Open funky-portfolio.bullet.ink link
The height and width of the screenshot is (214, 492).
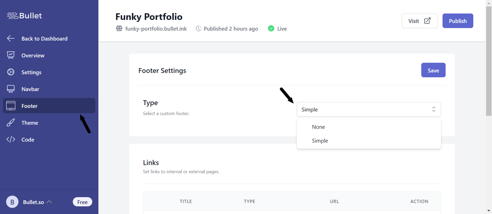(156, 29)
